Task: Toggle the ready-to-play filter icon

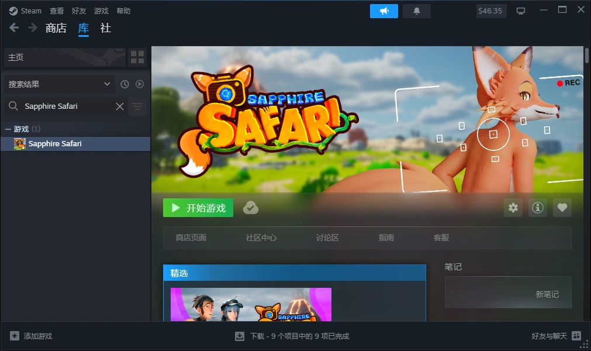Action: [x=140, y=84]
